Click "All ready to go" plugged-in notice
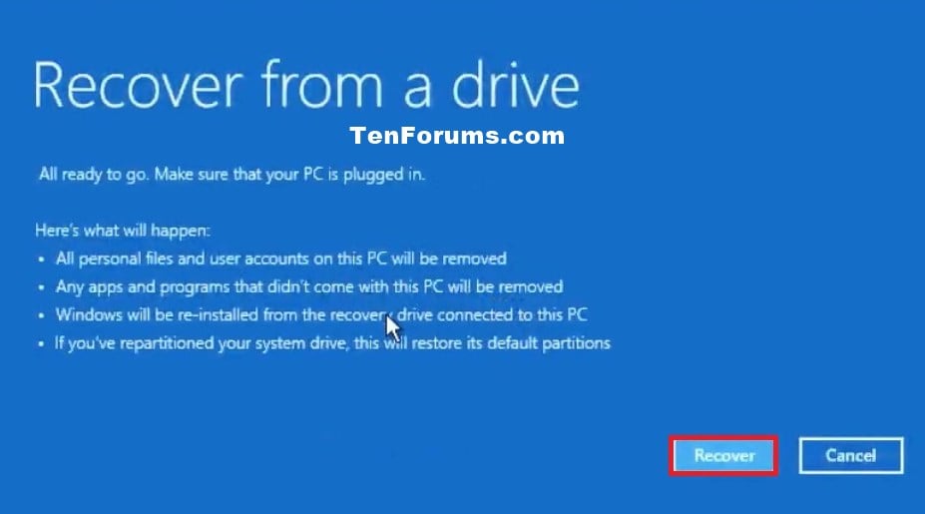Viewport: 925px width, 514px height. pos(231,175)
